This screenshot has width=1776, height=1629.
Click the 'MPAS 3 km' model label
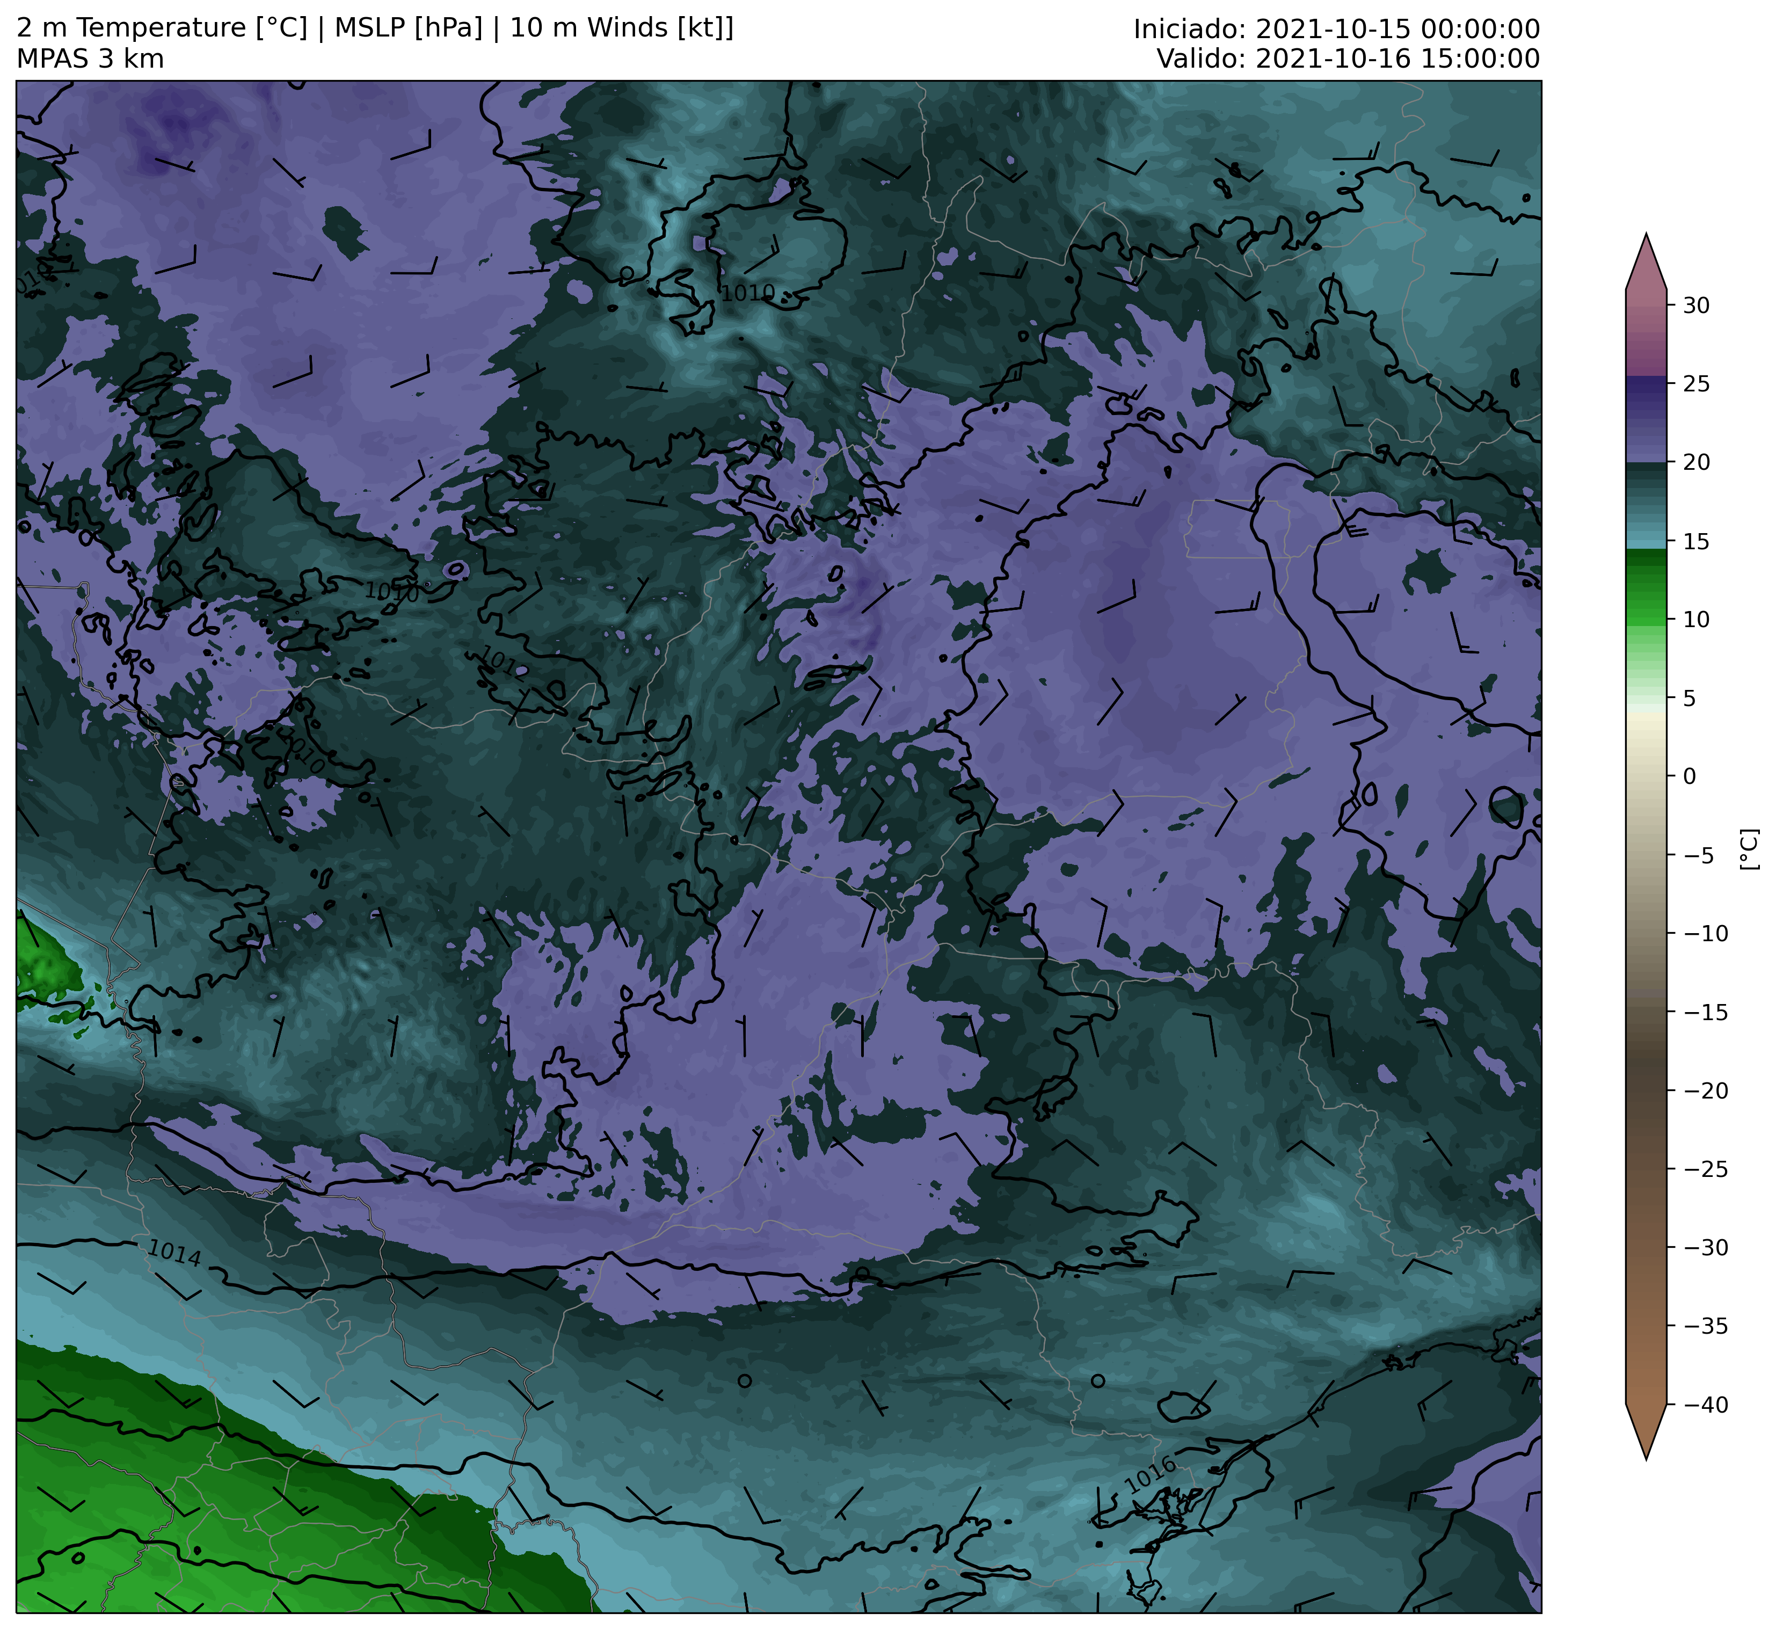[90, 59]
